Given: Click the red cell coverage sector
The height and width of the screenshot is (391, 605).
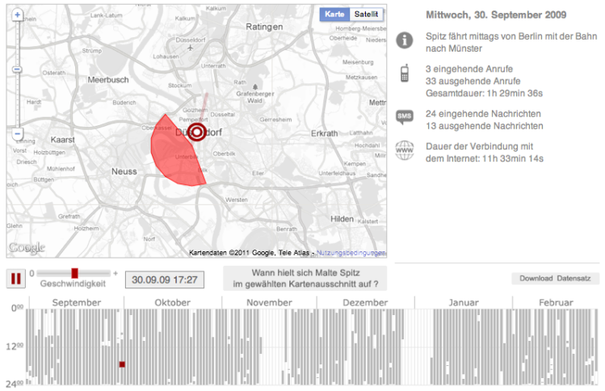Looking at the screenshot, I should 172,152.
